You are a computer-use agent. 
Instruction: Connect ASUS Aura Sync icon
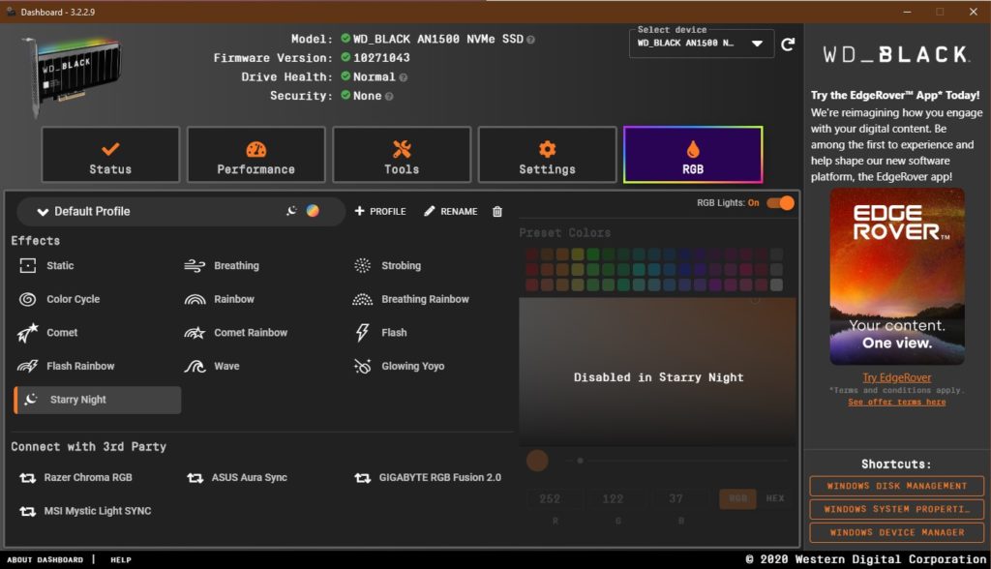point(195,478)
